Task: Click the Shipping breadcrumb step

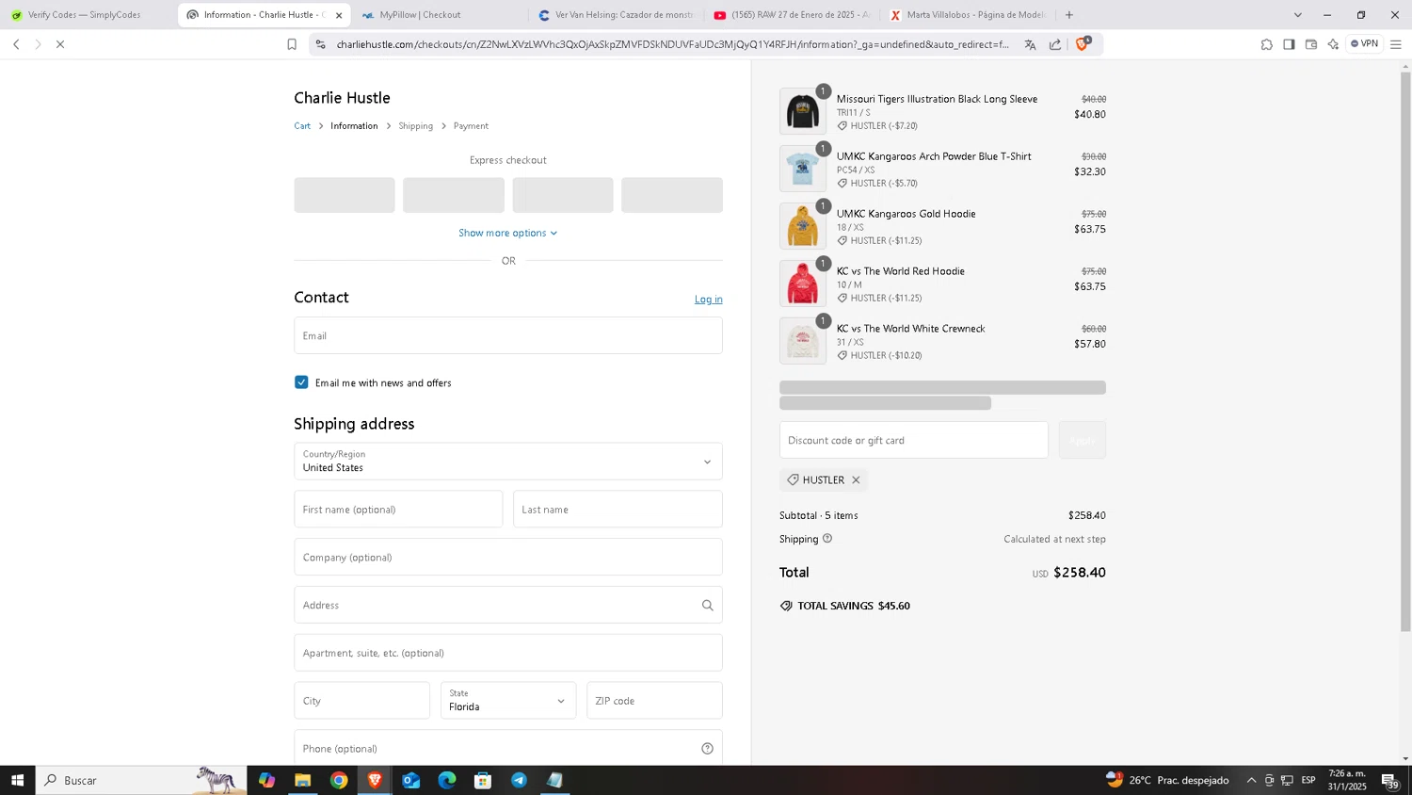Action: click(x=415, y=125)
